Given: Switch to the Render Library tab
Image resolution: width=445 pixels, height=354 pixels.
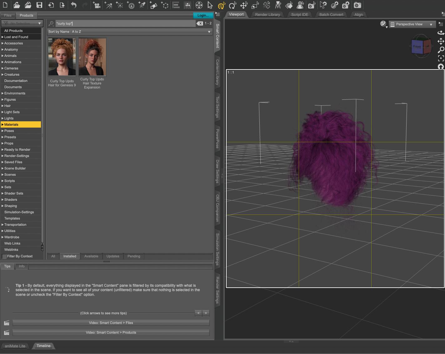Looking at the screenshot, I should pyautogui.click(x=267, y=14).
